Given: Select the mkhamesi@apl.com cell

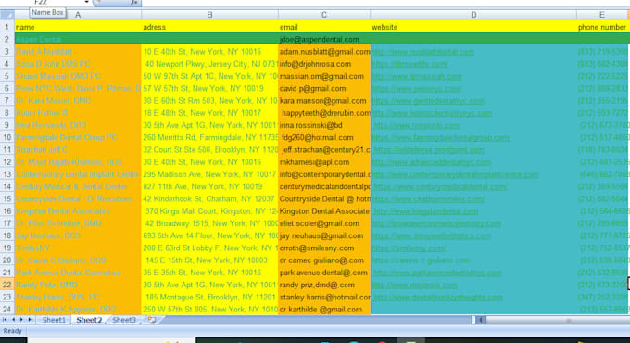Looking at the screenshot, I should click(324, 162).
